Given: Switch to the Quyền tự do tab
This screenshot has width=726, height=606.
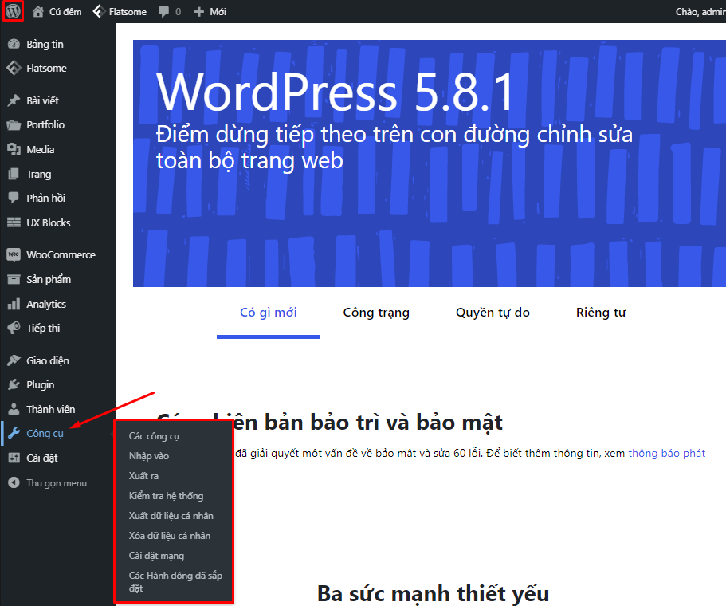Looking at the screenshot, I should [x=493, y=313].
